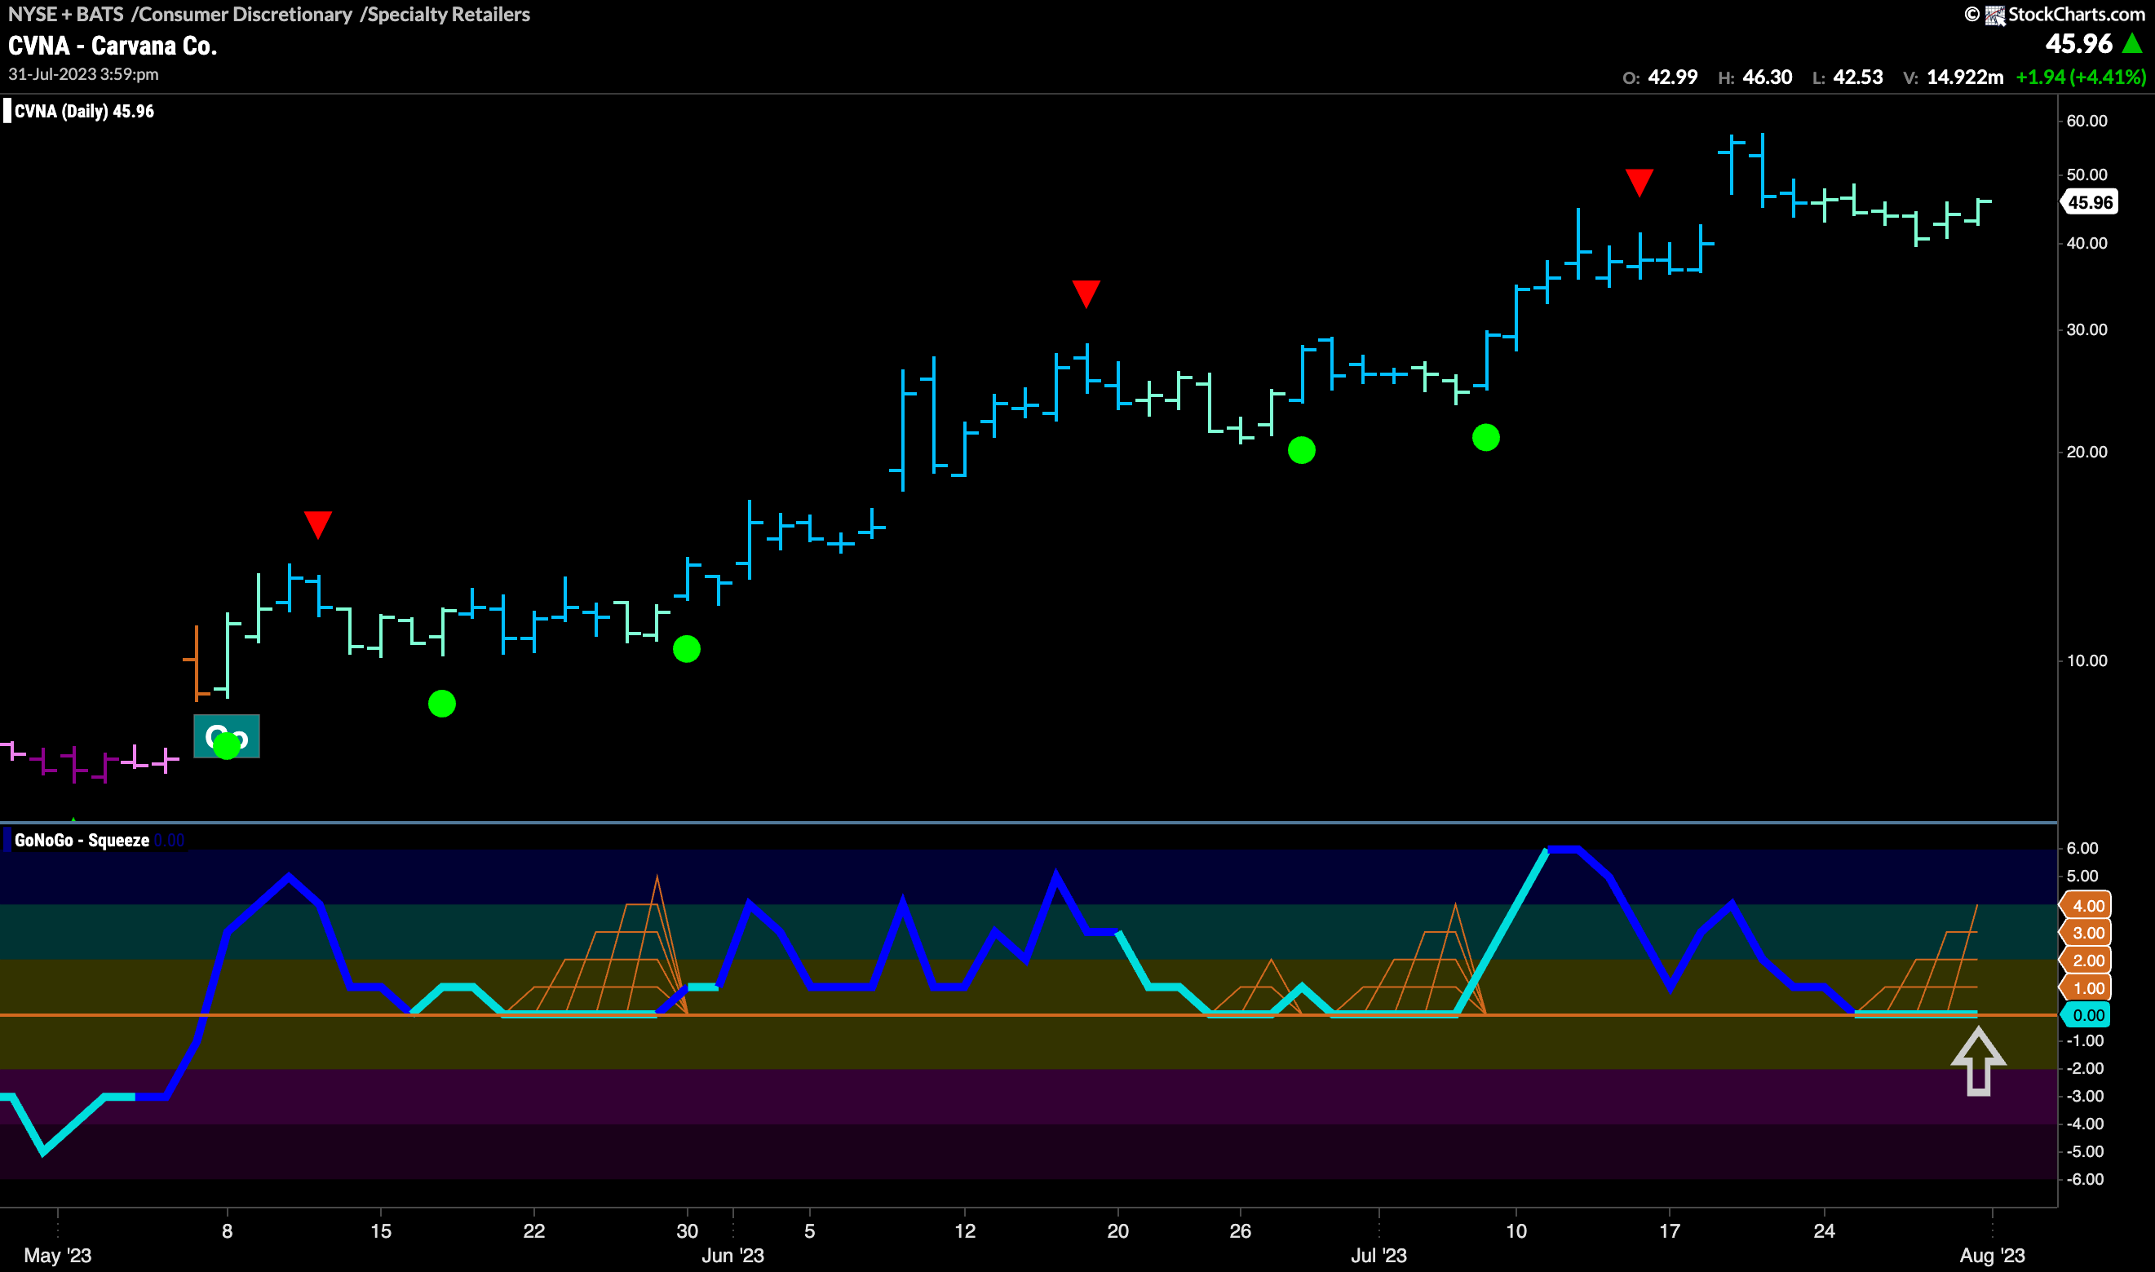Click the Aug '23 date axis label
Viewport: 2155px width, 1272px height.
pyautogui.click(x=1992, y=1255)
